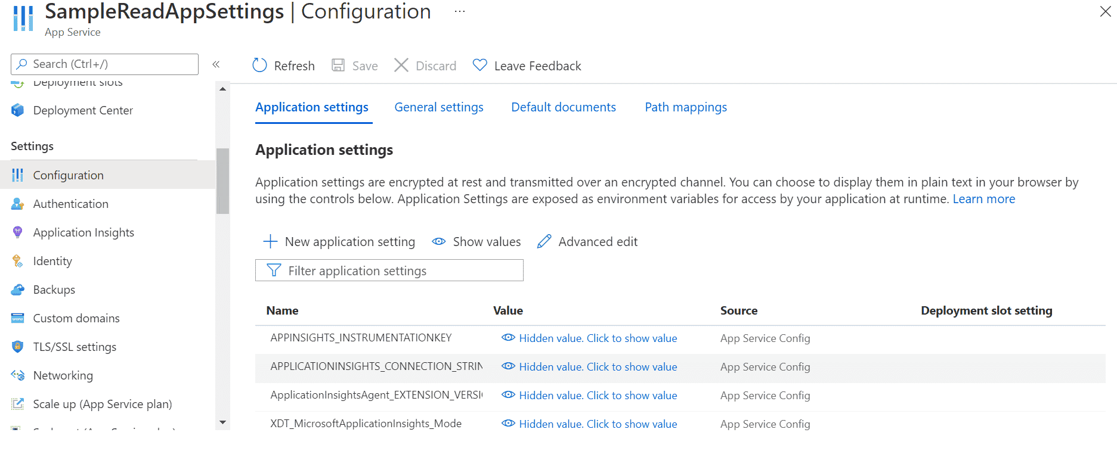Image resolution: width=1117 pixels, height=451 pixels.
Task: Open the Path mappings tab
Action: [686, 107]
